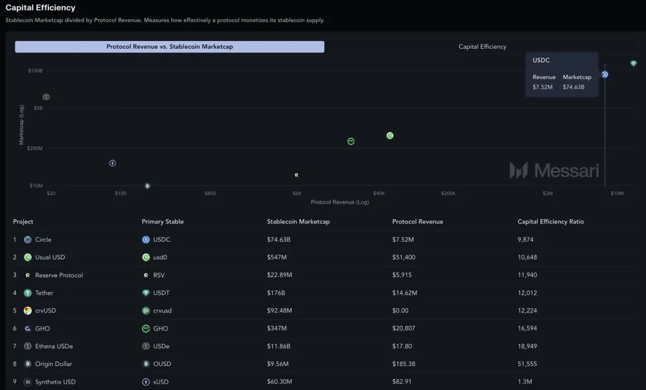Click the 10,648 capital efficiency ratio

pyautogui.click(x=527, y=257)
